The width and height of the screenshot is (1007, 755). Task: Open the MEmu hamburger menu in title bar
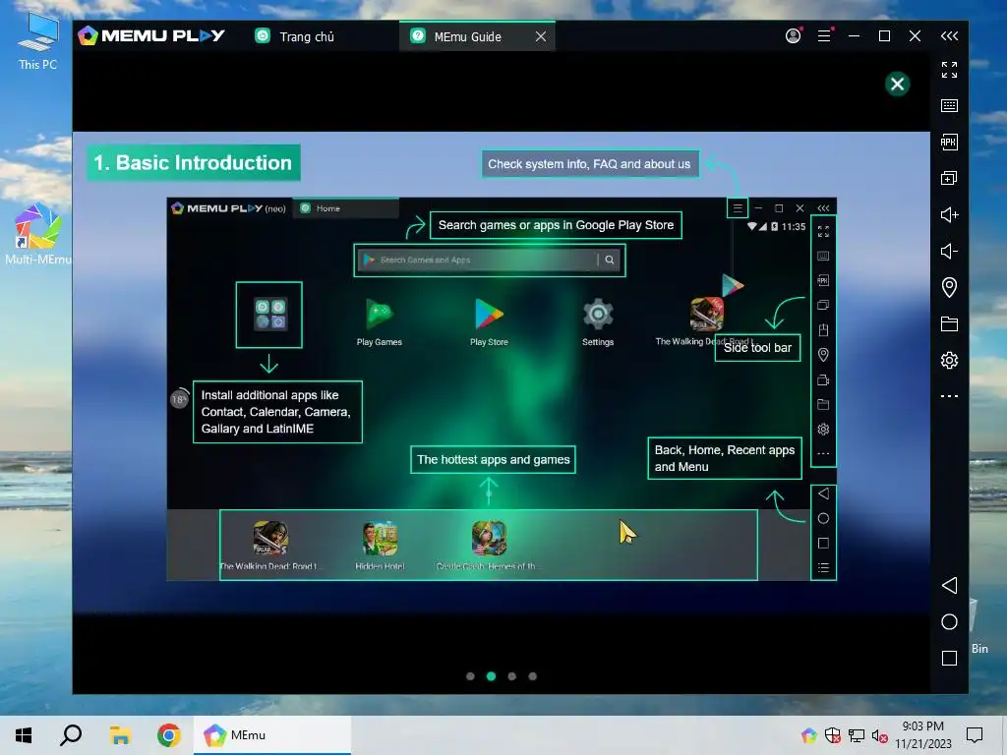[824, 36]
